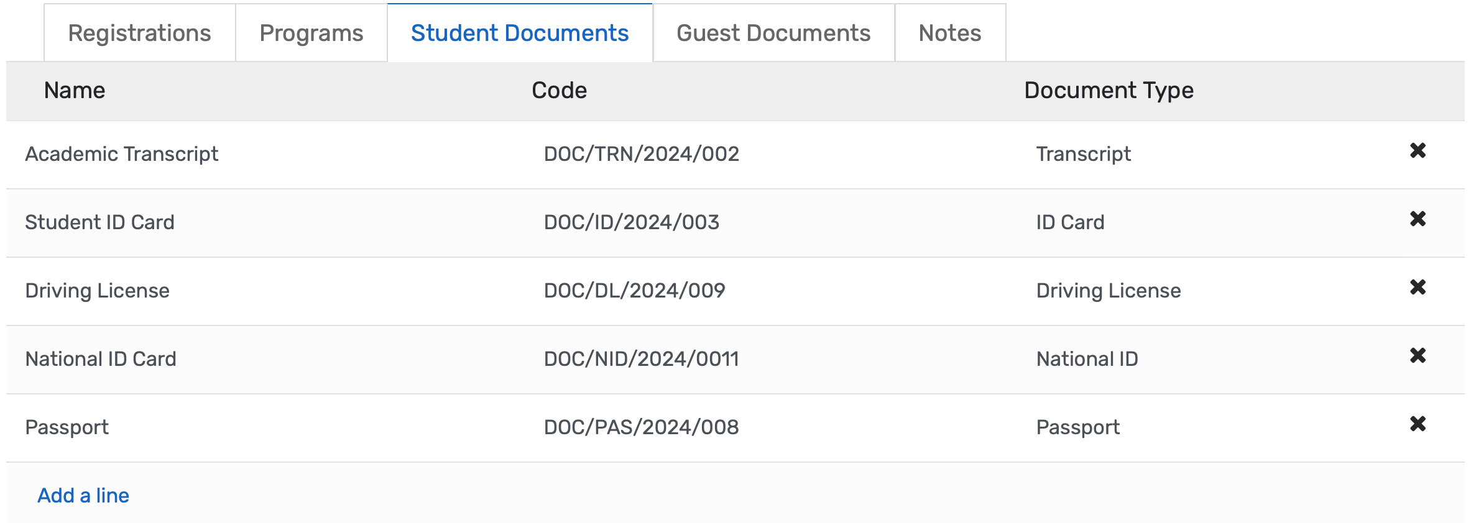Viewport: 1471px width, 523px height.
Task: Open the Driving License document type field
Action: point(1108,291)
